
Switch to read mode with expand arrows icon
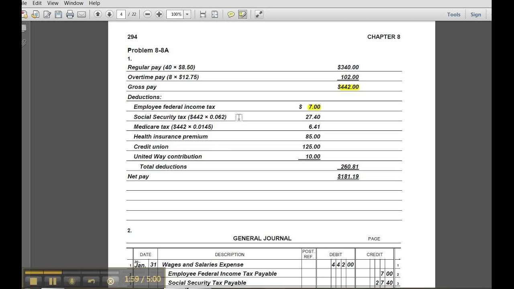pyautogui.click(x=259, y=14)
